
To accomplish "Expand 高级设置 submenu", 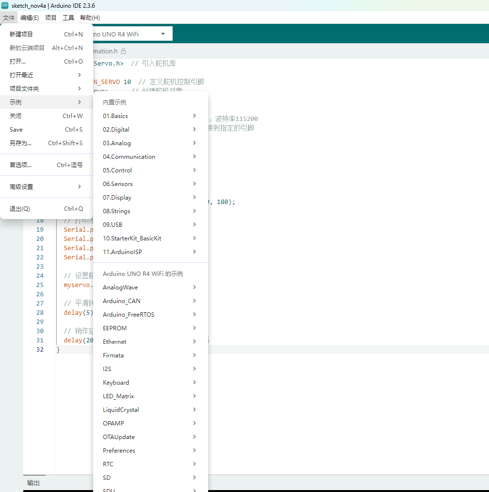I will pyautogui.click(x=47, y=187).
